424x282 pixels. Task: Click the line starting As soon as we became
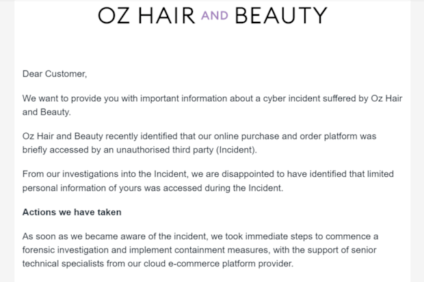point(200,236)
